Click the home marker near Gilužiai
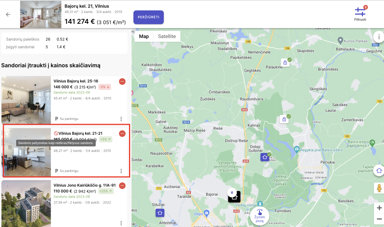The width and height of the screenshot is (384, 227). tap(160, 213)
